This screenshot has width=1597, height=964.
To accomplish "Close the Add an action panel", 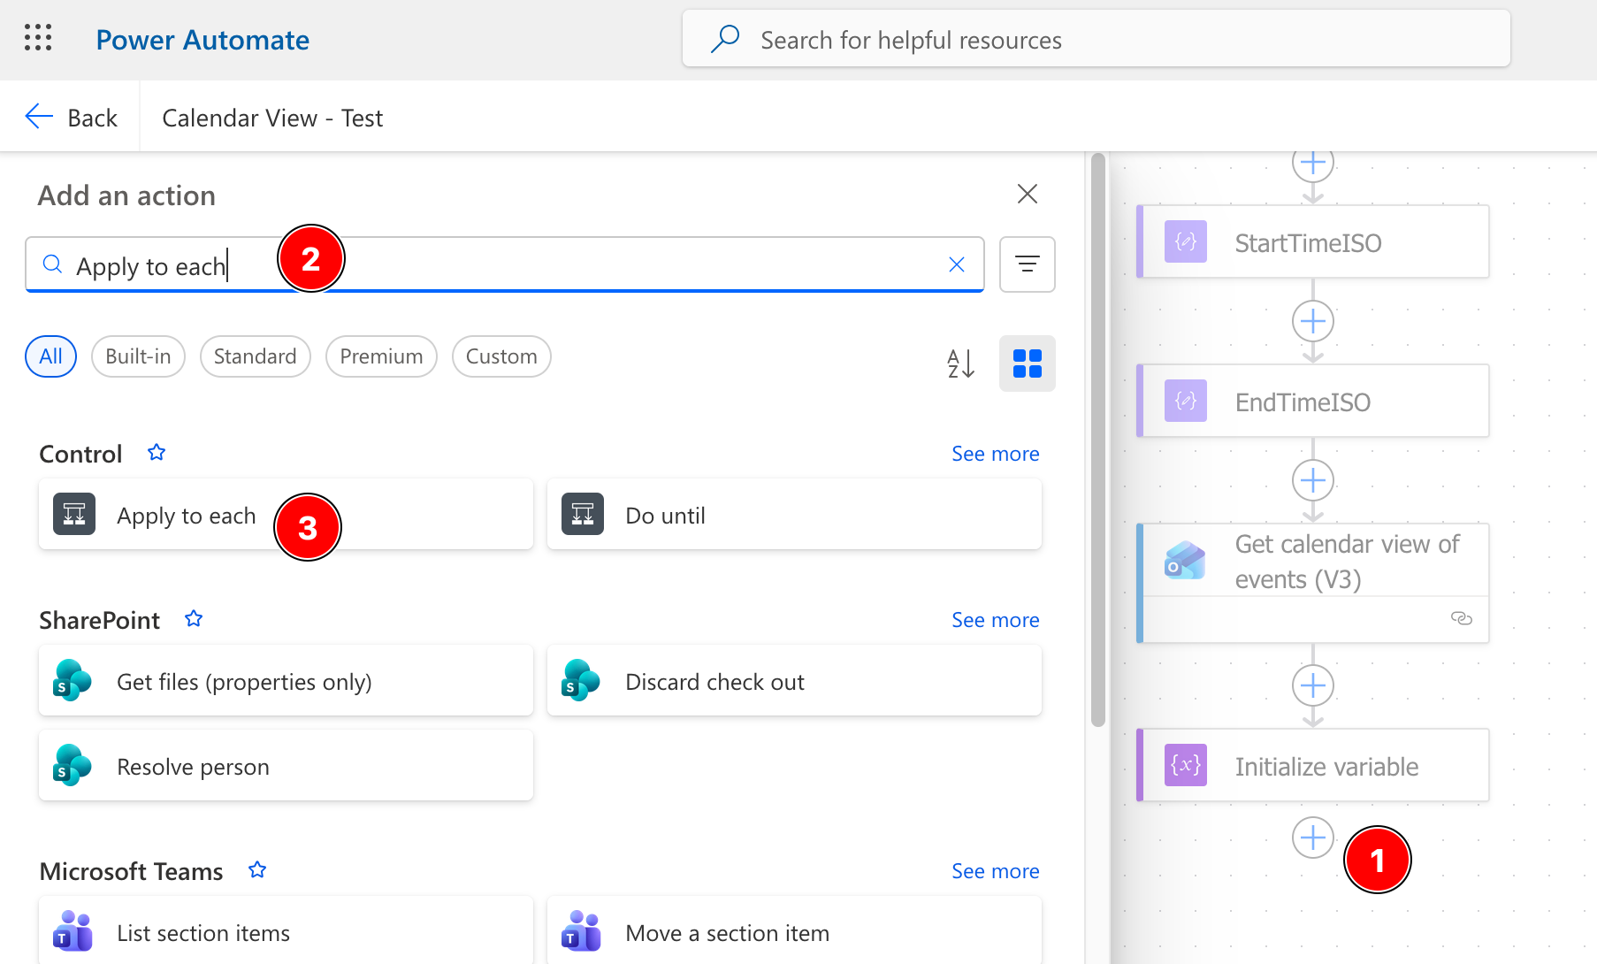I will 1027,194.
